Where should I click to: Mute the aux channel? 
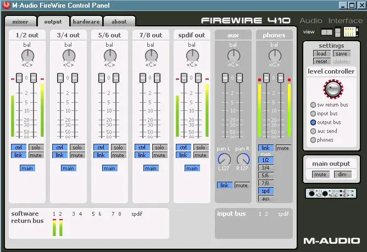pos(242,186)
